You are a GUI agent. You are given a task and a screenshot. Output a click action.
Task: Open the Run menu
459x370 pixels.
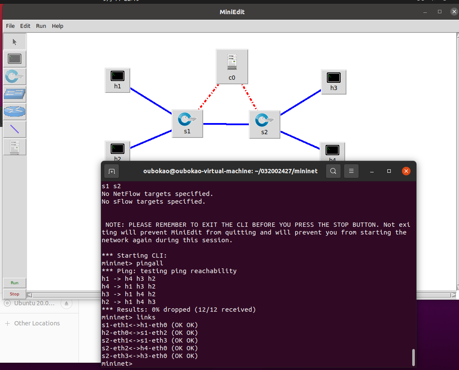coord(41,26)
